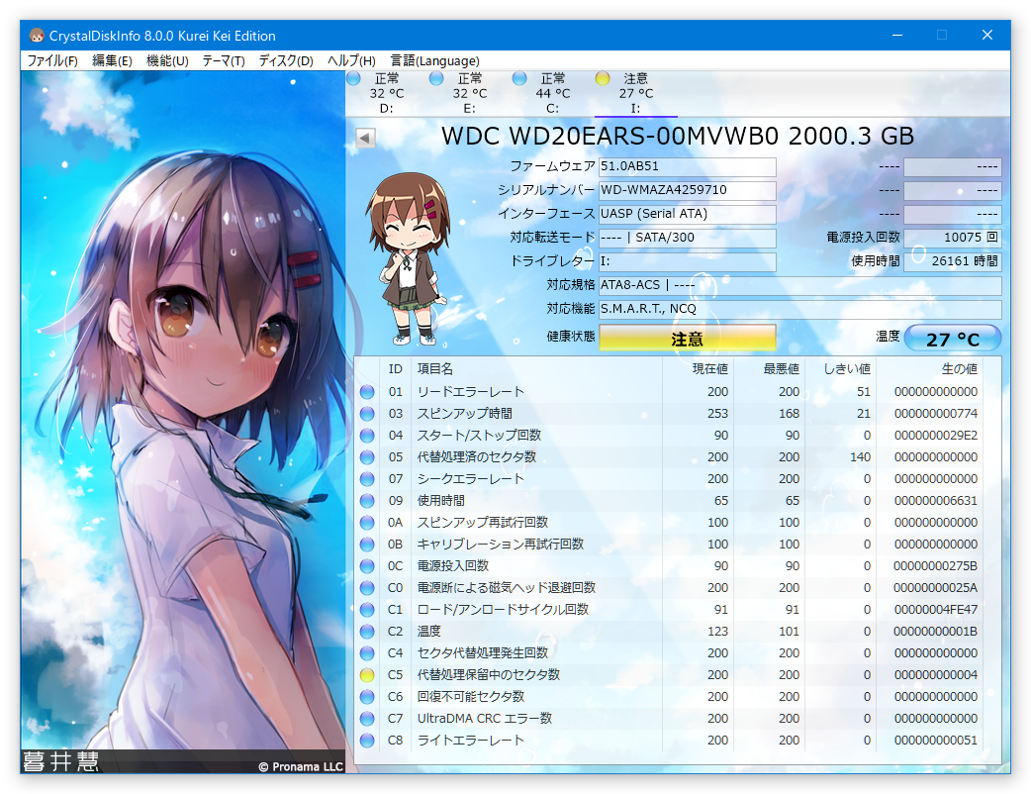Click the firmware field 51.0AB51
This screenshot has width=1031, height=794.
687,167
